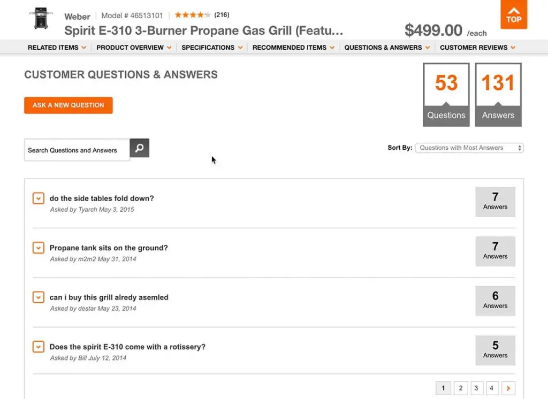Expand the 'do the side tables fold down?' question
548x399 pixels.
click(x=38, y=198)
